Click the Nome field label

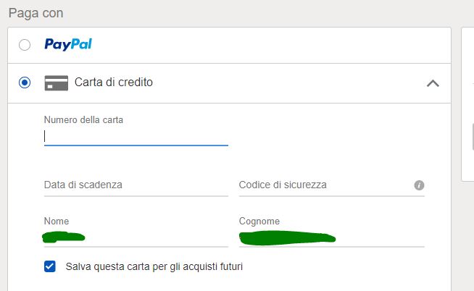coord(57,221)
